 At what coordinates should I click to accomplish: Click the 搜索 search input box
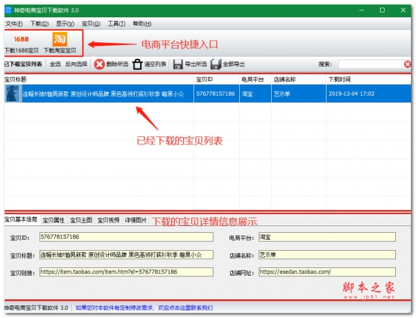371,64
